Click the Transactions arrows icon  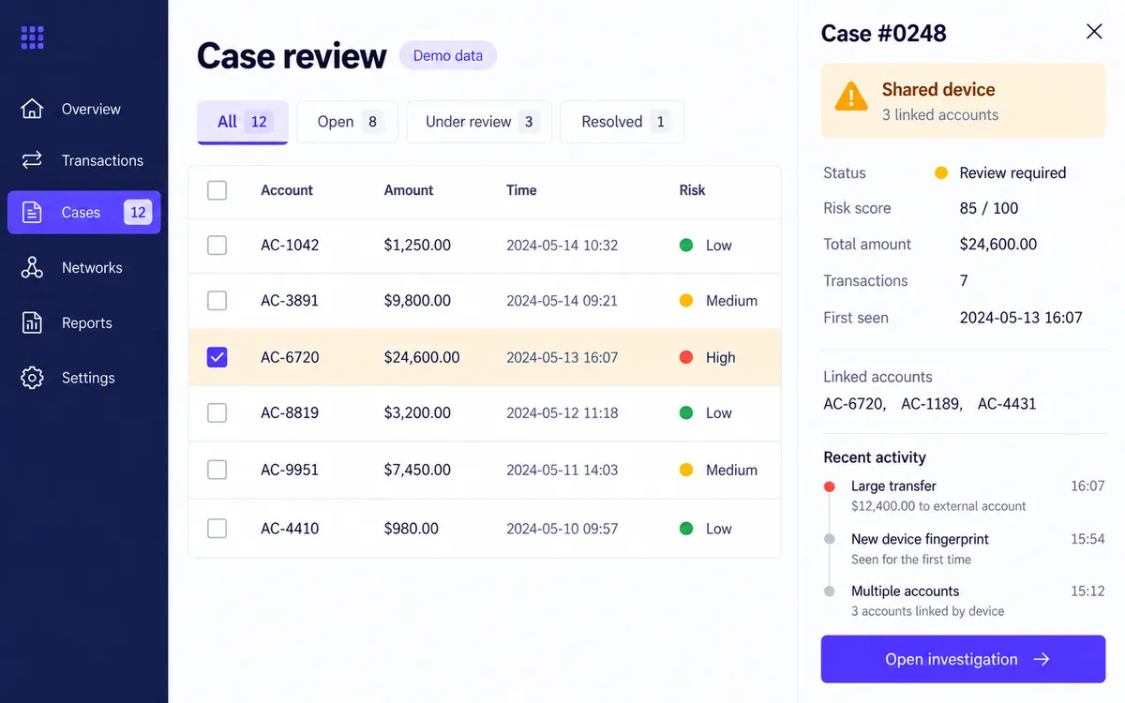32,160
